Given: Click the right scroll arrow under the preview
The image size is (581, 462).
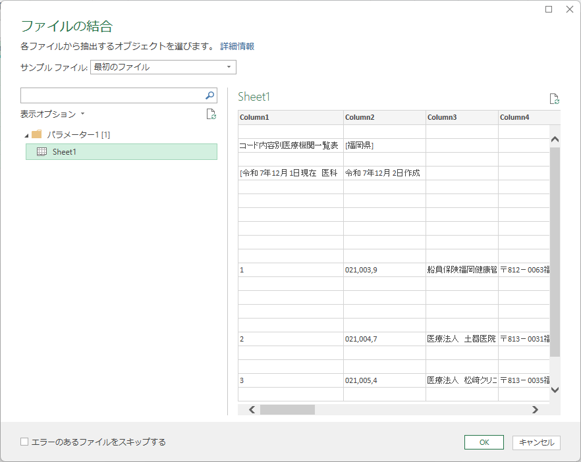Looking at the screenshot, I should [536, 409].
